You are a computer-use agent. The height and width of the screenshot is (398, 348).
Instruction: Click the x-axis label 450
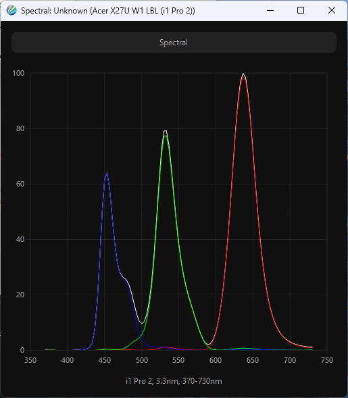105,360
